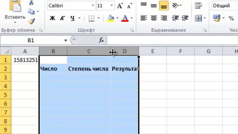Open the font size 11 dropdown
The width and height of the screenshot is (238, 134).
[112, 6]
